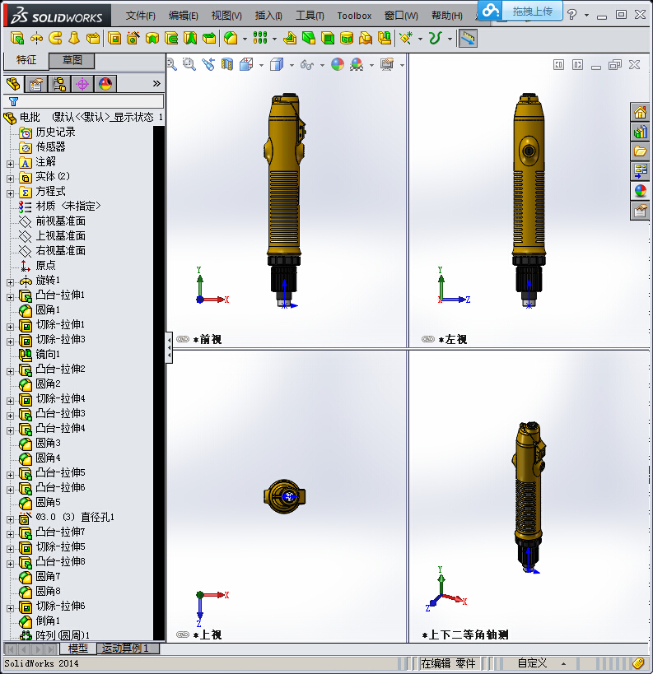This screenshot has height=674, width=653.
Task: Select the Swept Cut tool
Action: point(171,38)
